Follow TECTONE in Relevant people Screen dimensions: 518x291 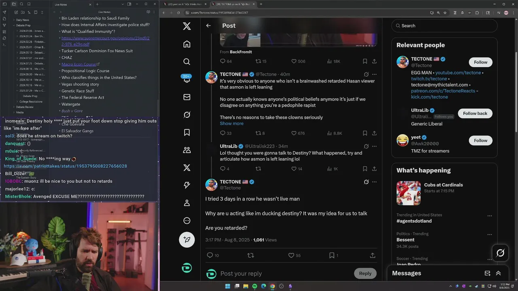[481, 62]
